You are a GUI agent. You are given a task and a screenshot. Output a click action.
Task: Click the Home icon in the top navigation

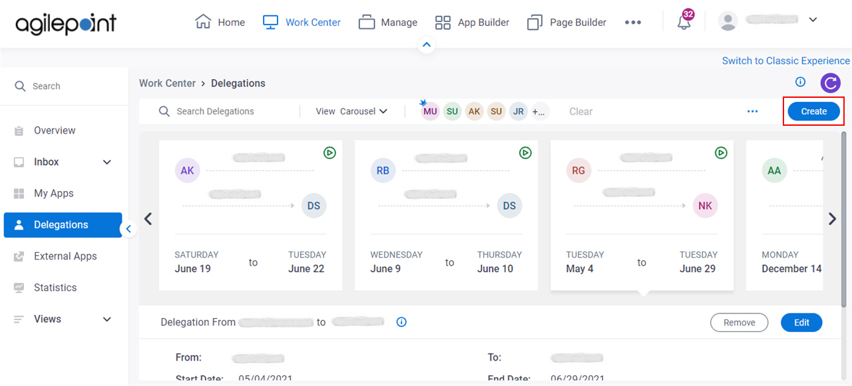204,21
